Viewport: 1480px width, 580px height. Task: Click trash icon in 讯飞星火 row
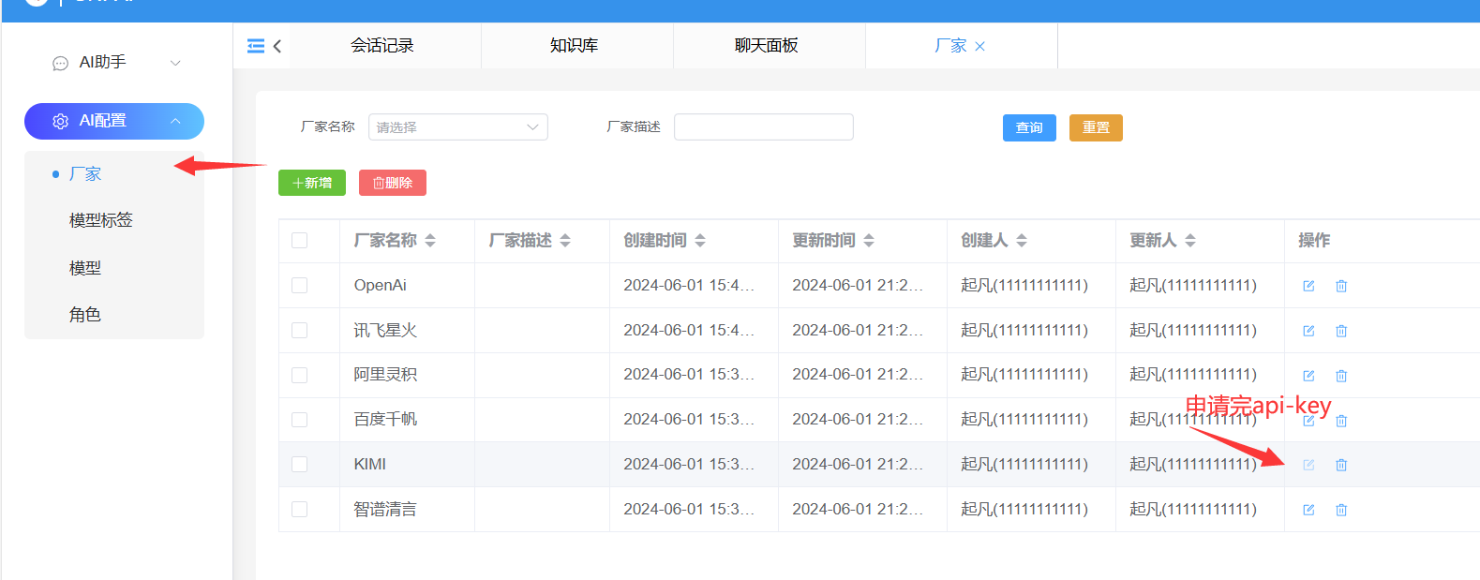tap(1341, 331)
